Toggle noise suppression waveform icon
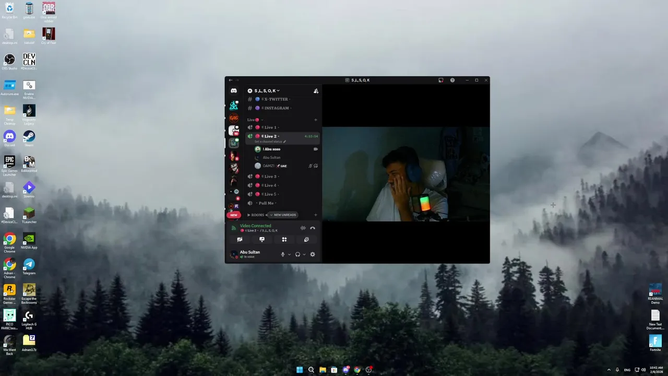 click(303, 228)
